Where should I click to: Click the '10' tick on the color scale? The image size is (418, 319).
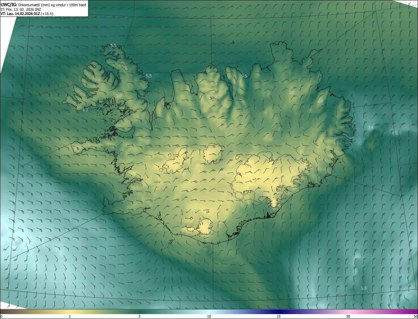pyautogui.click(x=209, y=316)
